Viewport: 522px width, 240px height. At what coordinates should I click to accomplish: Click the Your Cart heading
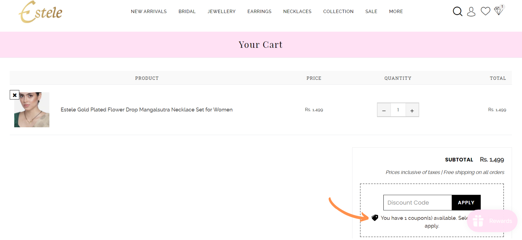[261, 45]
